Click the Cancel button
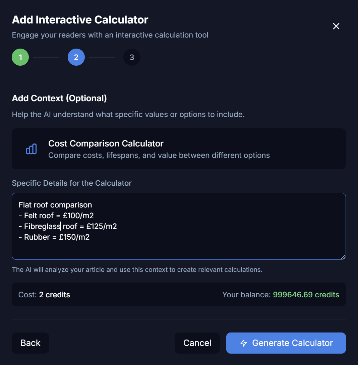The width and height of the screenshot is (358, 365). (197, 343)
